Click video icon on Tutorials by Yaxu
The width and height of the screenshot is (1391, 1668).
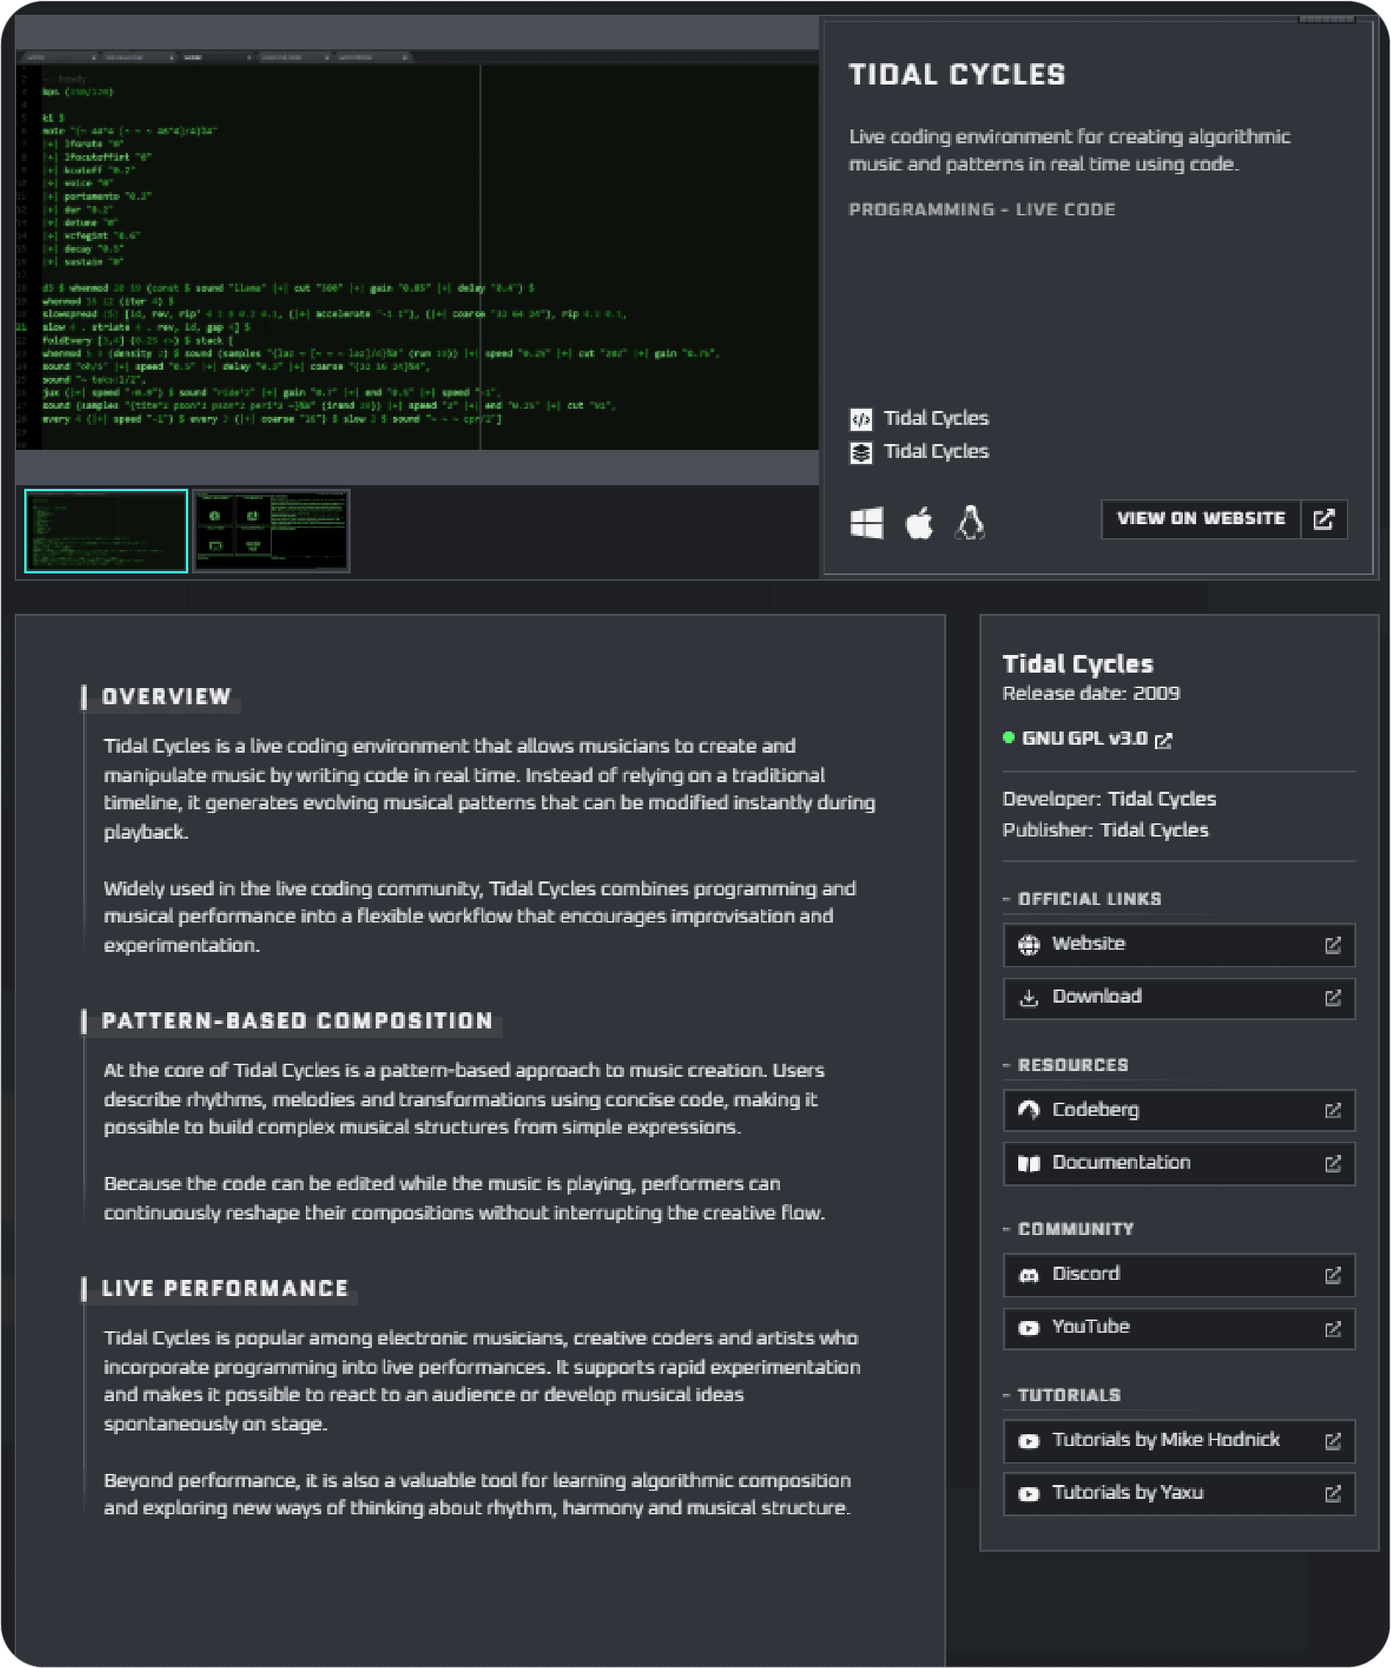1029,1493
